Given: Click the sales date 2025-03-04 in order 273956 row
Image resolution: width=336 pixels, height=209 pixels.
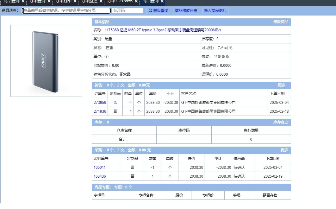Looking at the screenshot, I should (279, 103).
